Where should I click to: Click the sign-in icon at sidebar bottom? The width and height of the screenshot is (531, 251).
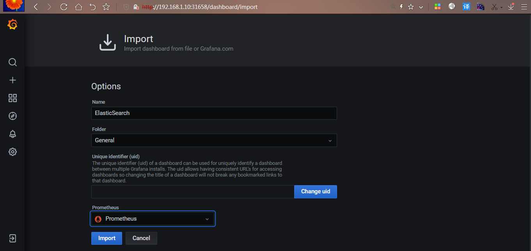(12, 238)
